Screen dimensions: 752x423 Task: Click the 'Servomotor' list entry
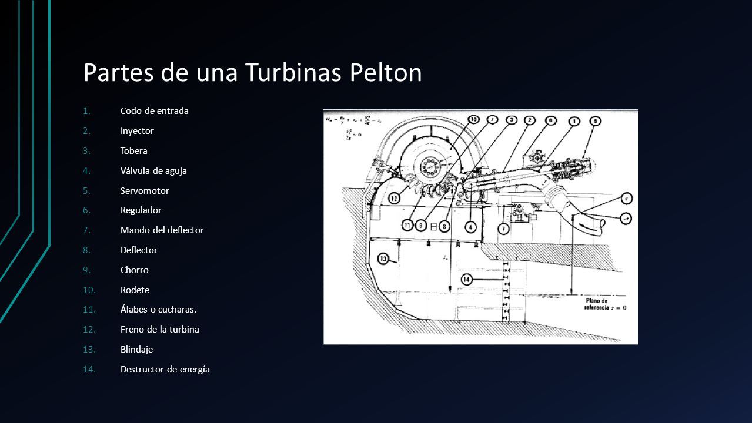coord(145,190)
